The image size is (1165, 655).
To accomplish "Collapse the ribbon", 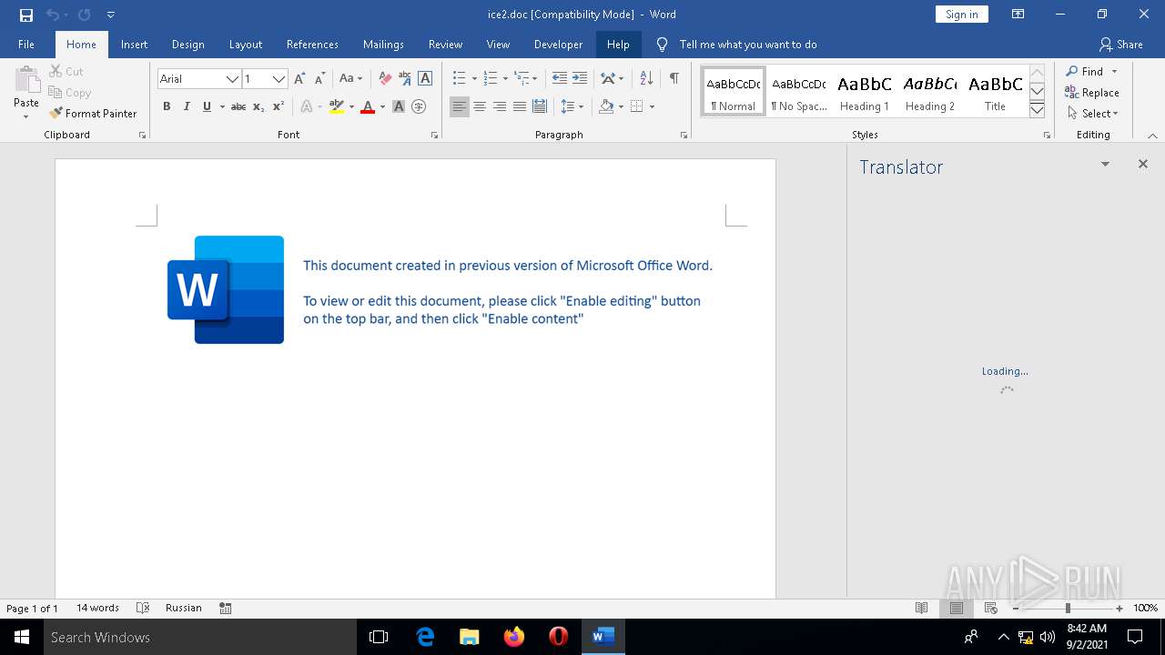I will pos(1152,136).
